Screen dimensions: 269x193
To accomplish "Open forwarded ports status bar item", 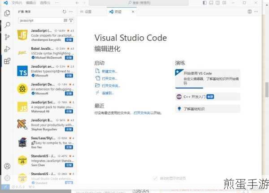I will [x=31, y=187].
